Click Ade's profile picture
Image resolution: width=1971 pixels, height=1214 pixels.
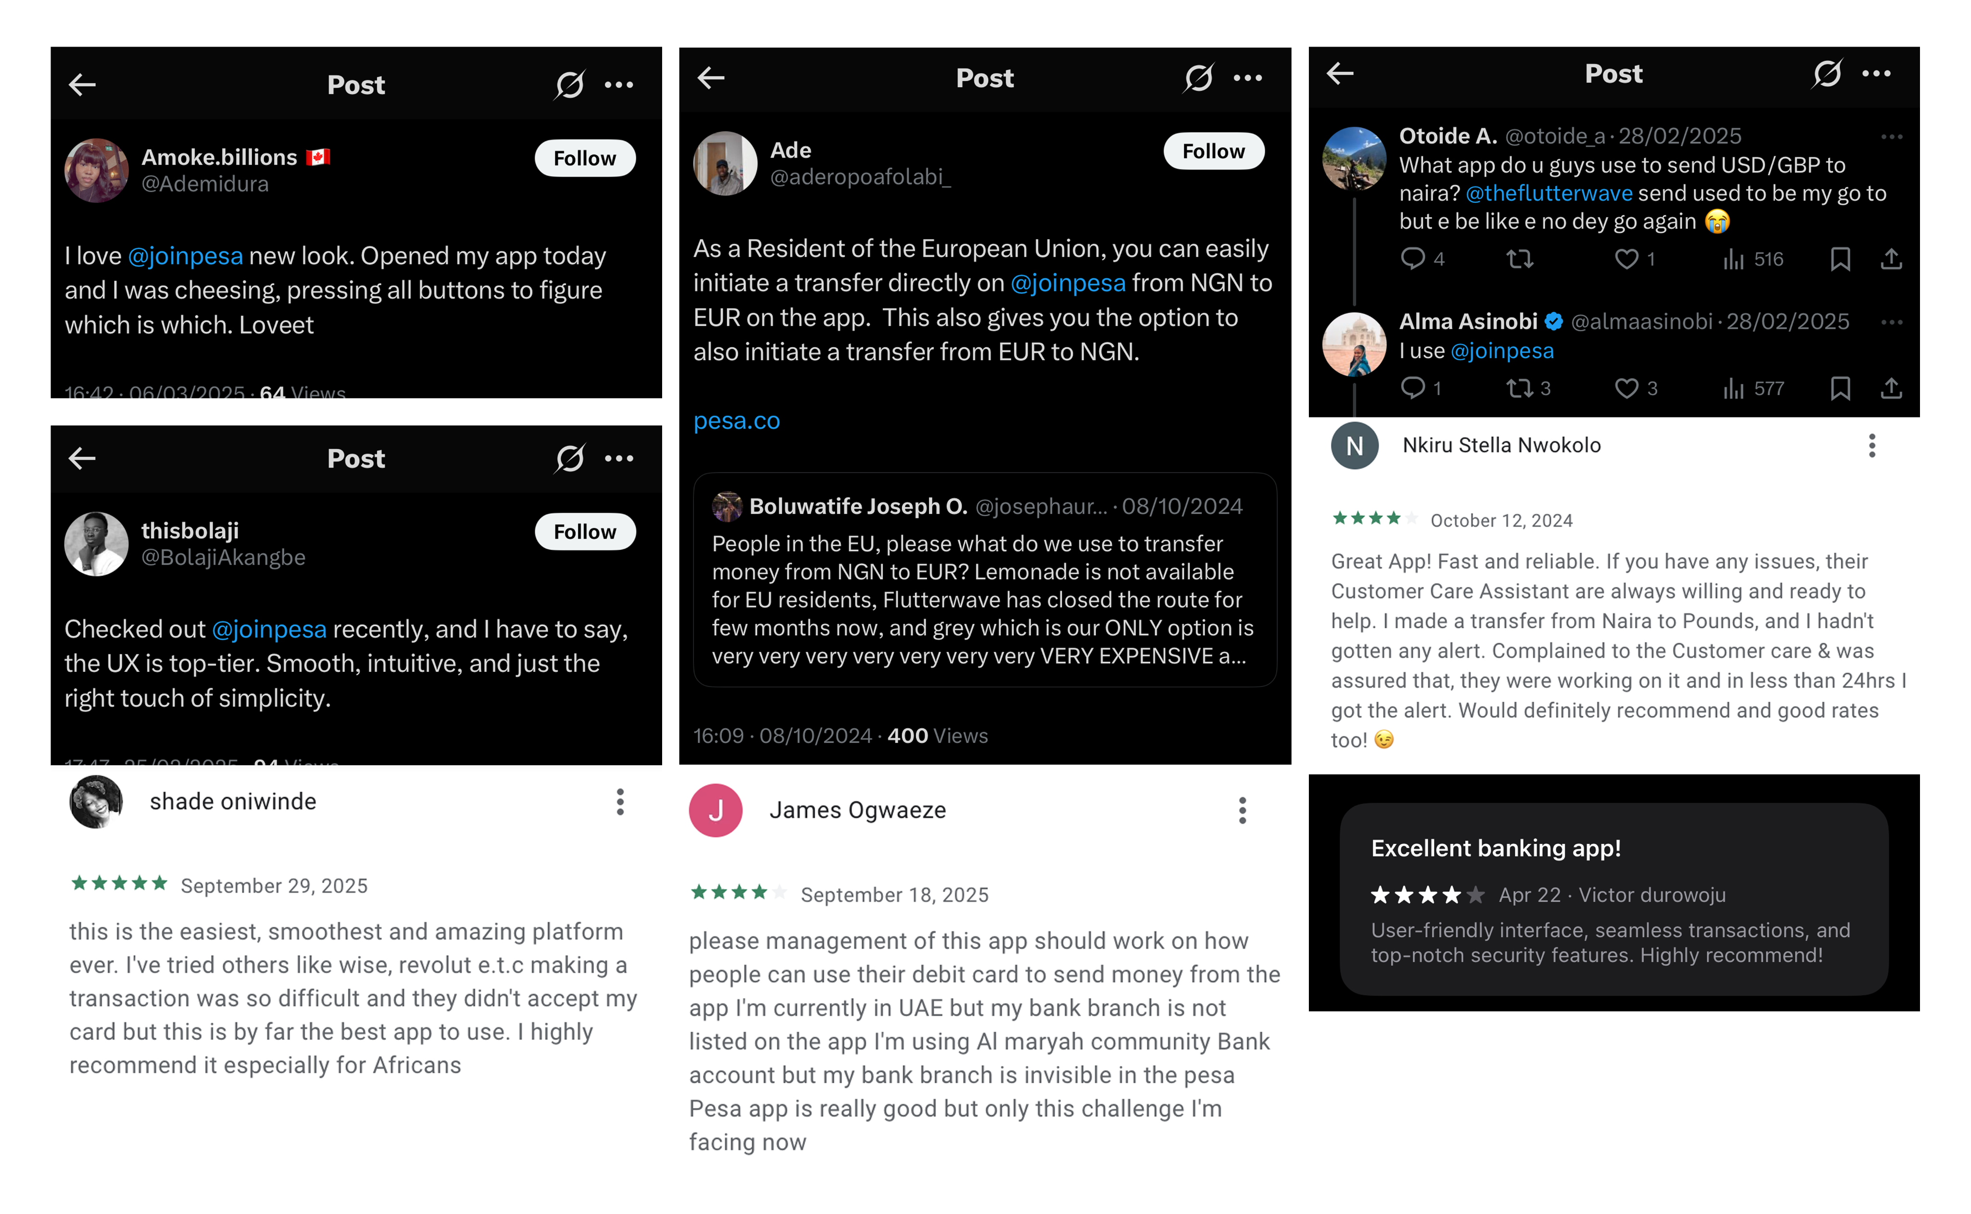coord(725,163)
